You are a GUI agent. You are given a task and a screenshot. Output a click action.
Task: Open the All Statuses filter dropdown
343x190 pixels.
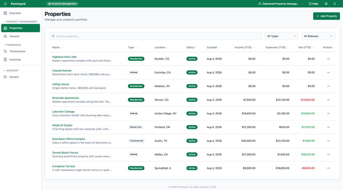(x=318, y=36)
